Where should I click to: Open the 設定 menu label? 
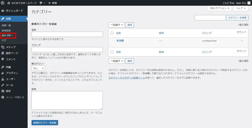pos(8,91)
